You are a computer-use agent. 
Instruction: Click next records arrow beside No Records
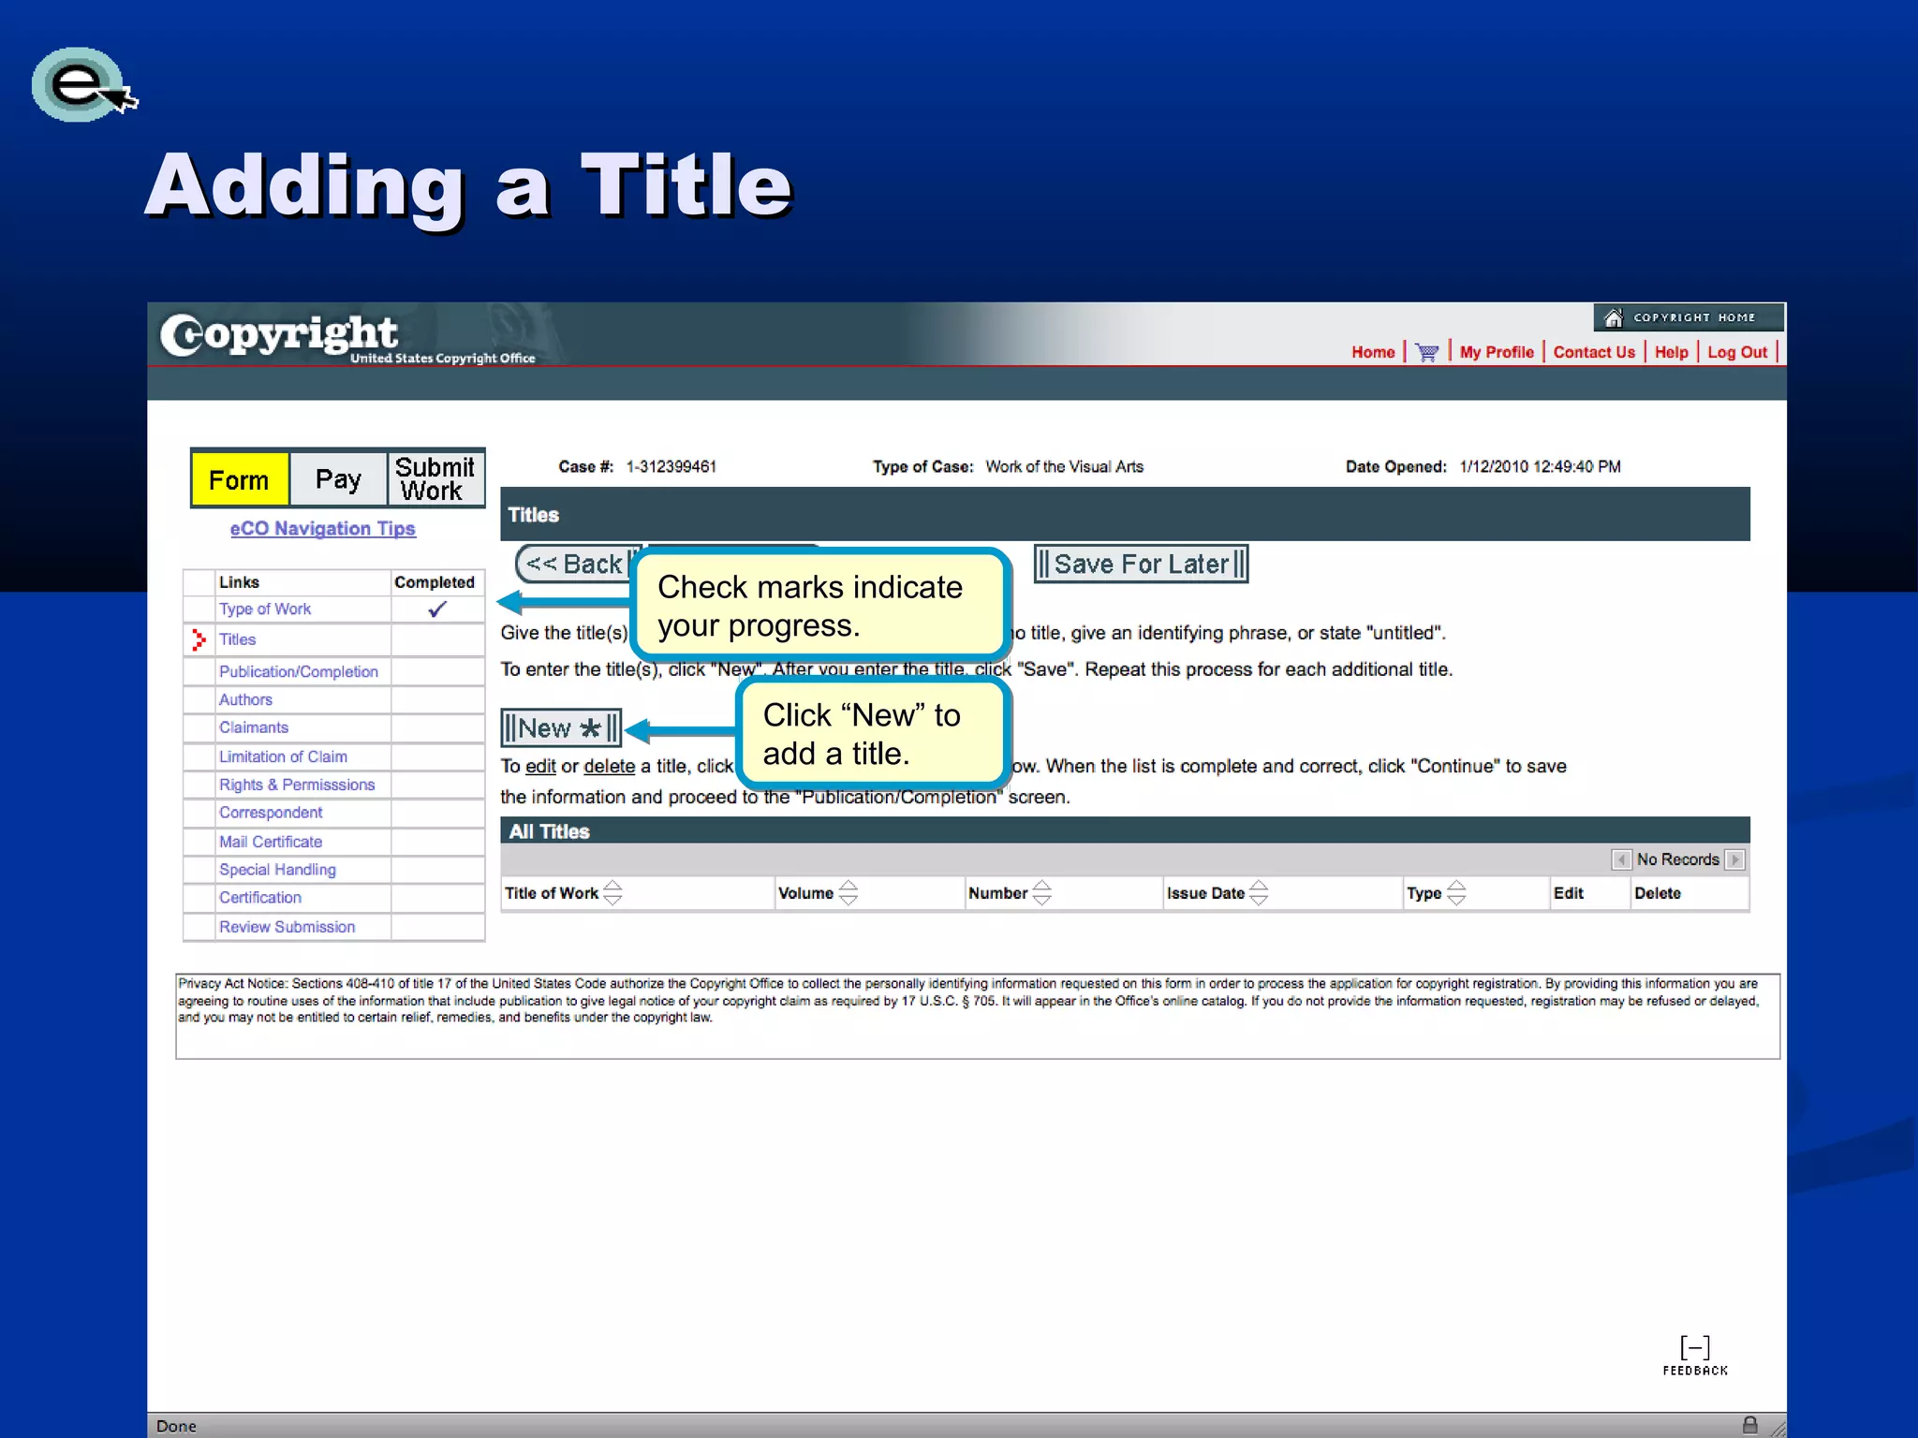click(x=1734, y=859)
